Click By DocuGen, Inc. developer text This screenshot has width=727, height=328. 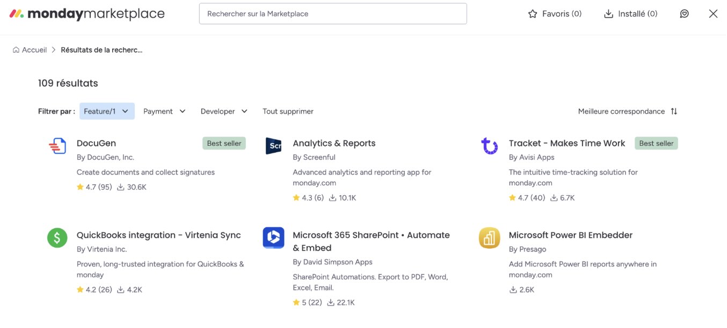[105, 157]
